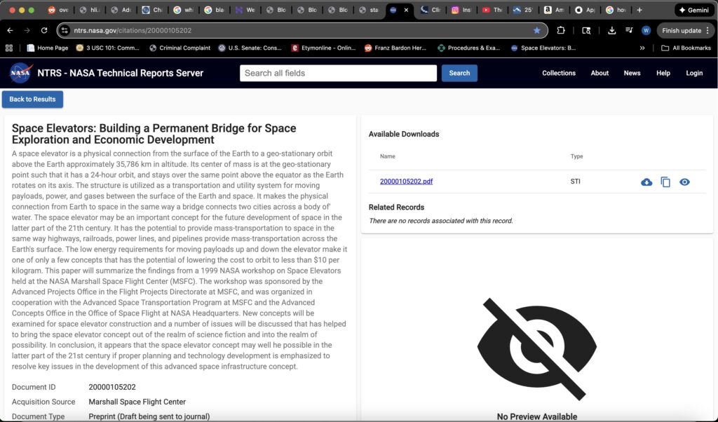The image size is (718, 422).
Task: Open the apps grid in bookmarks bar
Action: tap(9, 48)
